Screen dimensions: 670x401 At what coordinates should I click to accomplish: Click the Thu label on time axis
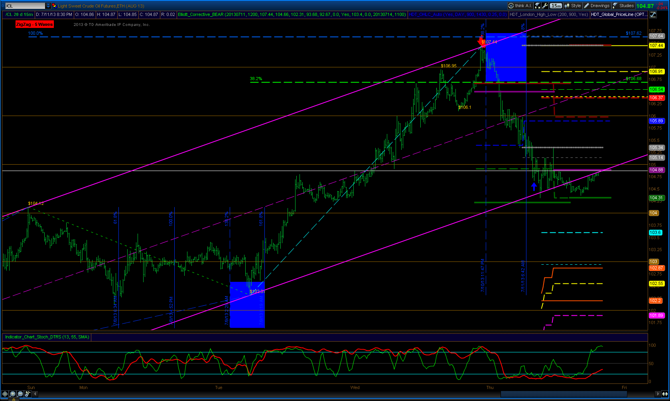click(490, 387)
